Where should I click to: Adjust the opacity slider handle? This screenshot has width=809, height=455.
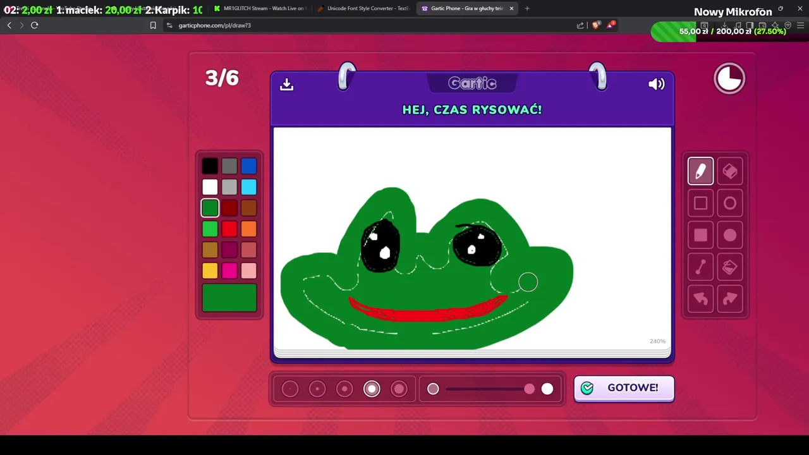coord(529,389)
